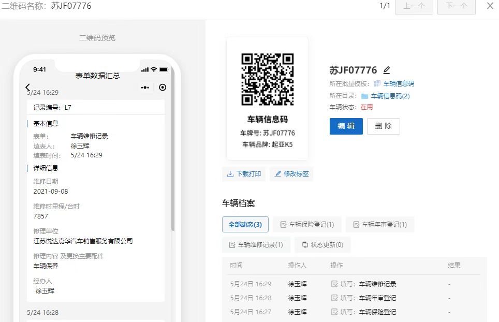Open the 车辆年审登记 entry at 16:28

(x=377, y=298)
